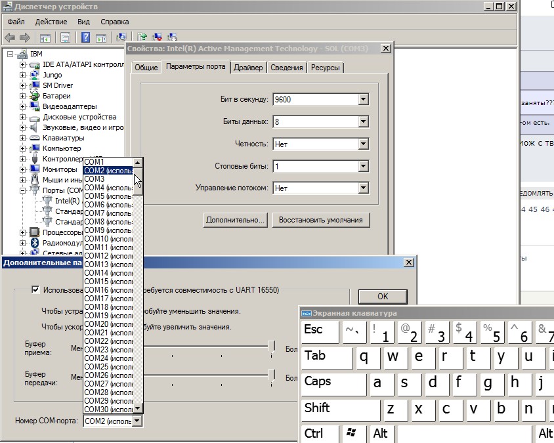
Task: Select the Звуковые, видео speaker icon
Action: click(34, 127)
